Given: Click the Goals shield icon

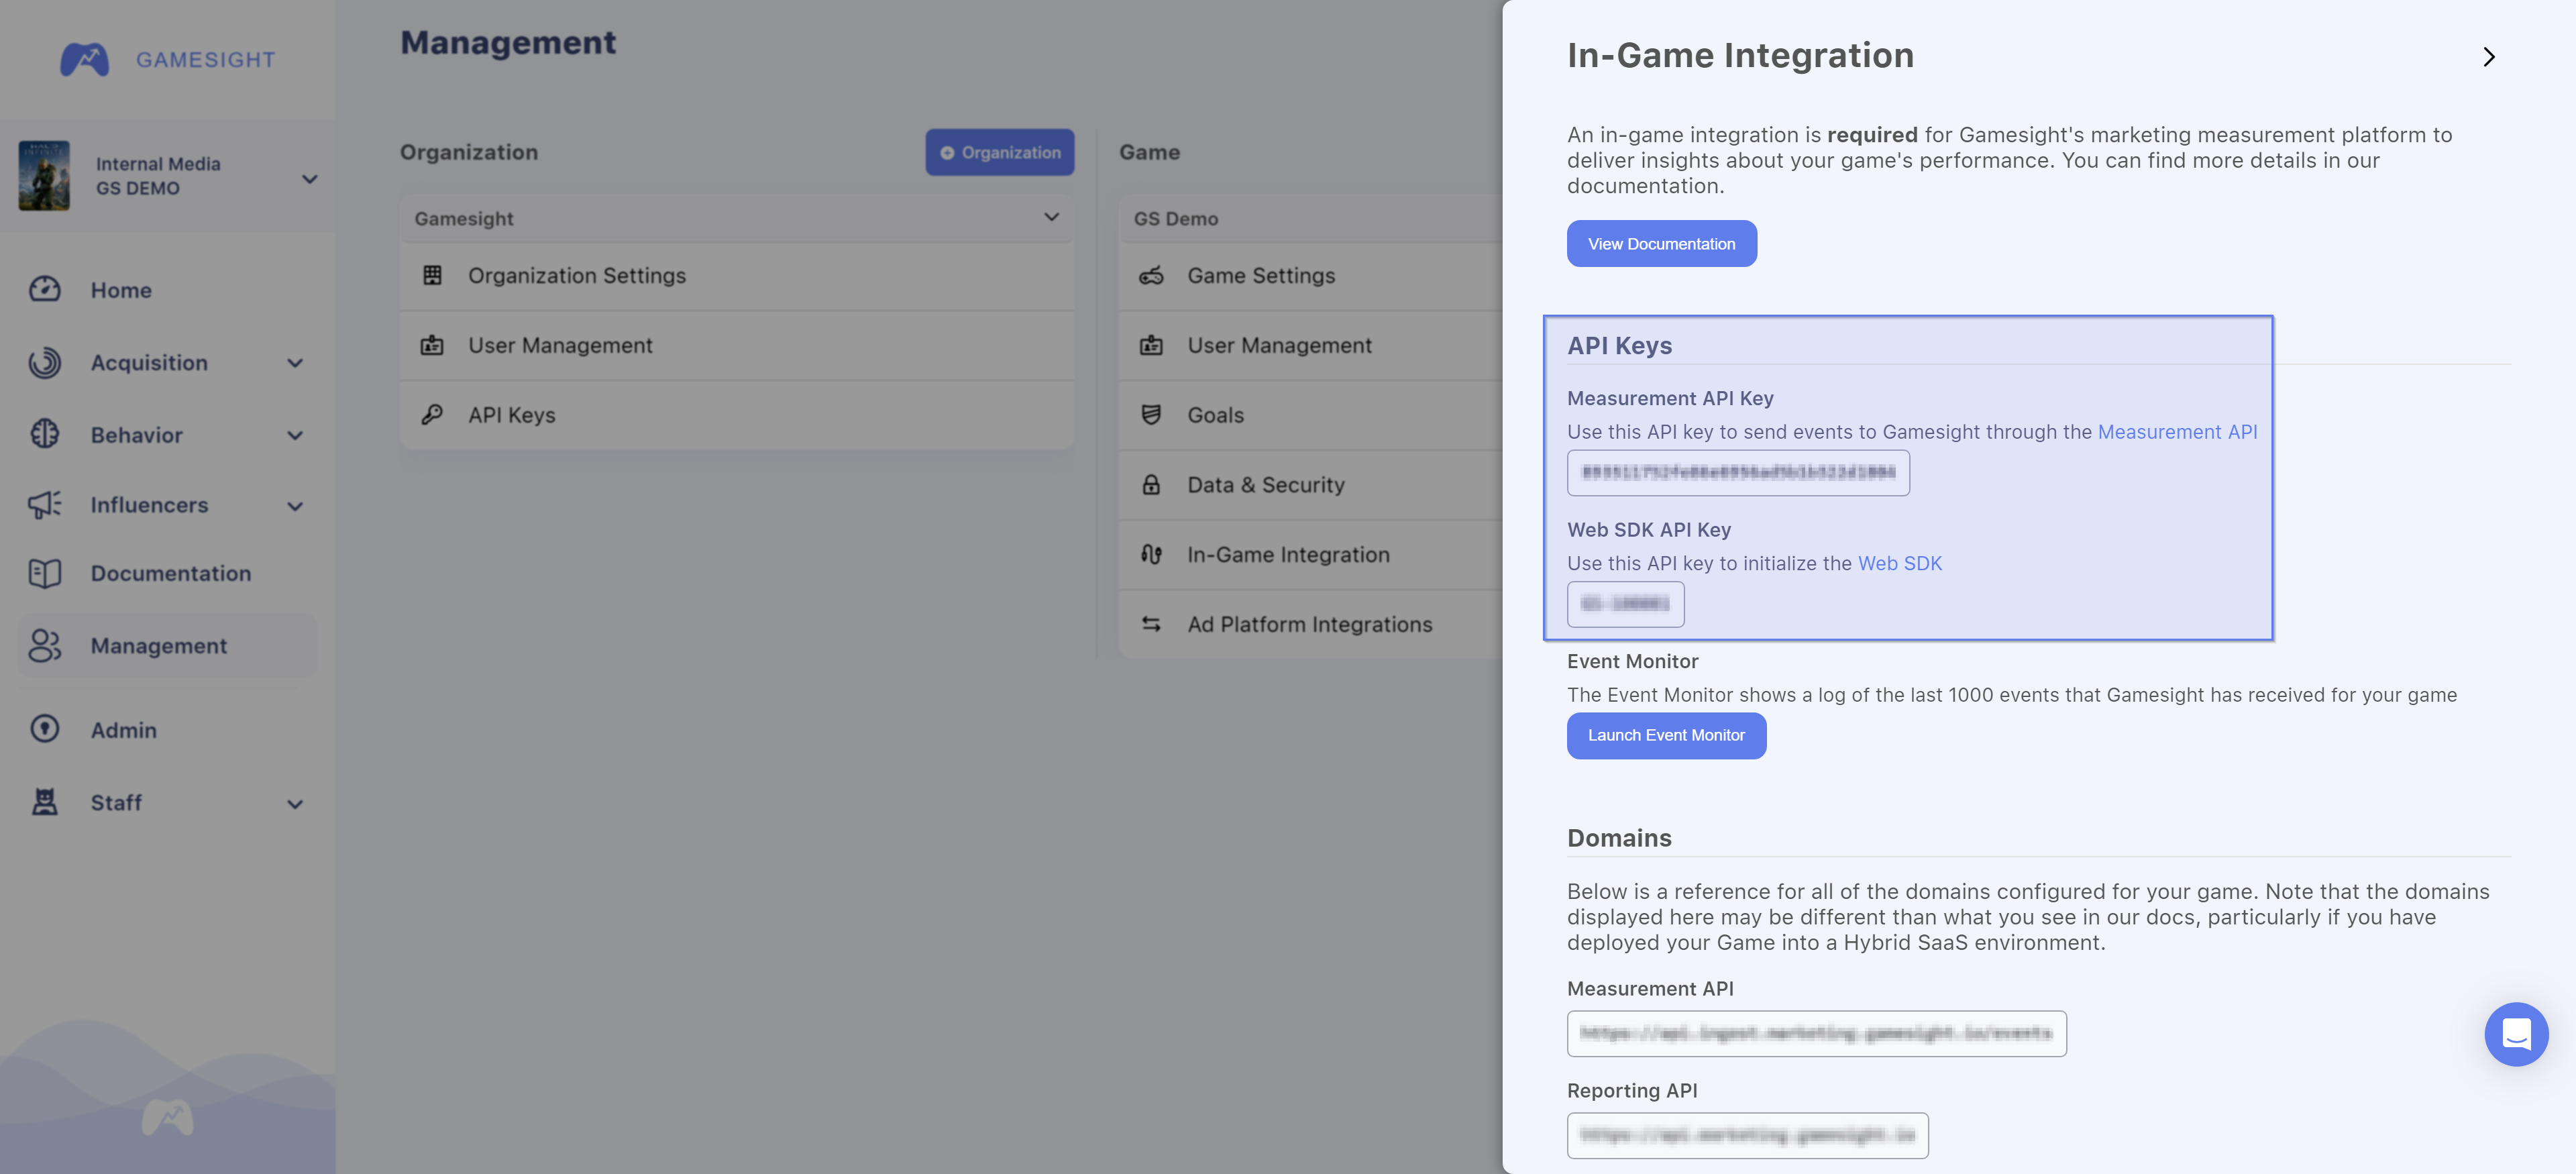Looking at the screenshot, I should coord(1151,414).
